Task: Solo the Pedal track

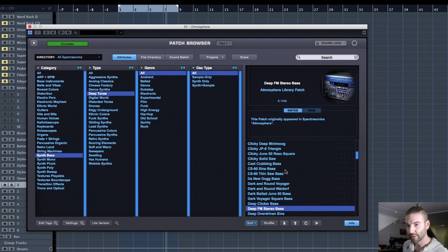Action: (x=11, y=68)
